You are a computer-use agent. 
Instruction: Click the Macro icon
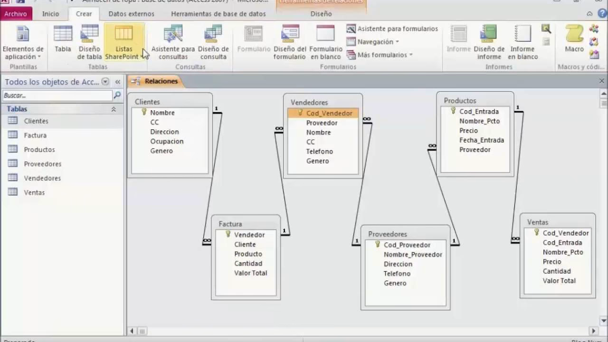pyautogui.click(x=574, y=34)
